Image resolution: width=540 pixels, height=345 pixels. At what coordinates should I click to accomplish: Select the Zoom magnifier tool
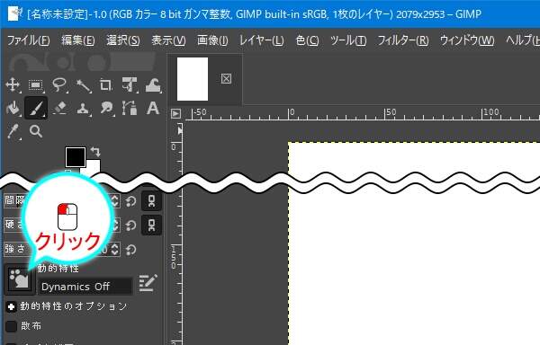pos(36,131)
